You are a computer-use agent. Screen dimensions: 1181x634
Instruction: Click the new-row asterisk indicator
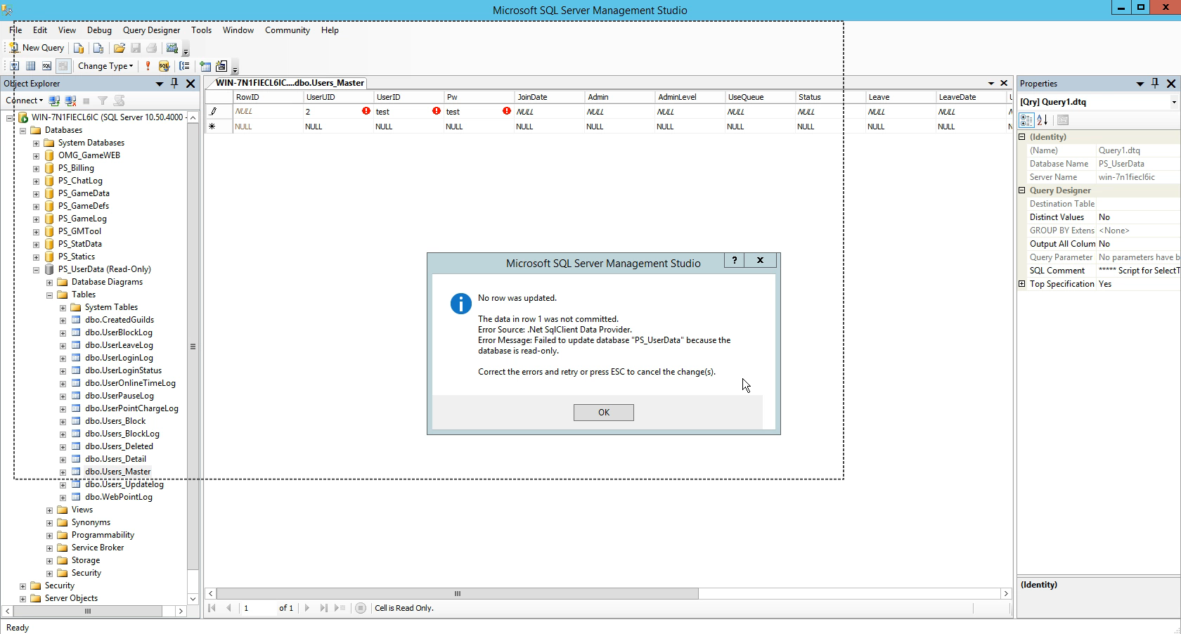coord(212,127)
